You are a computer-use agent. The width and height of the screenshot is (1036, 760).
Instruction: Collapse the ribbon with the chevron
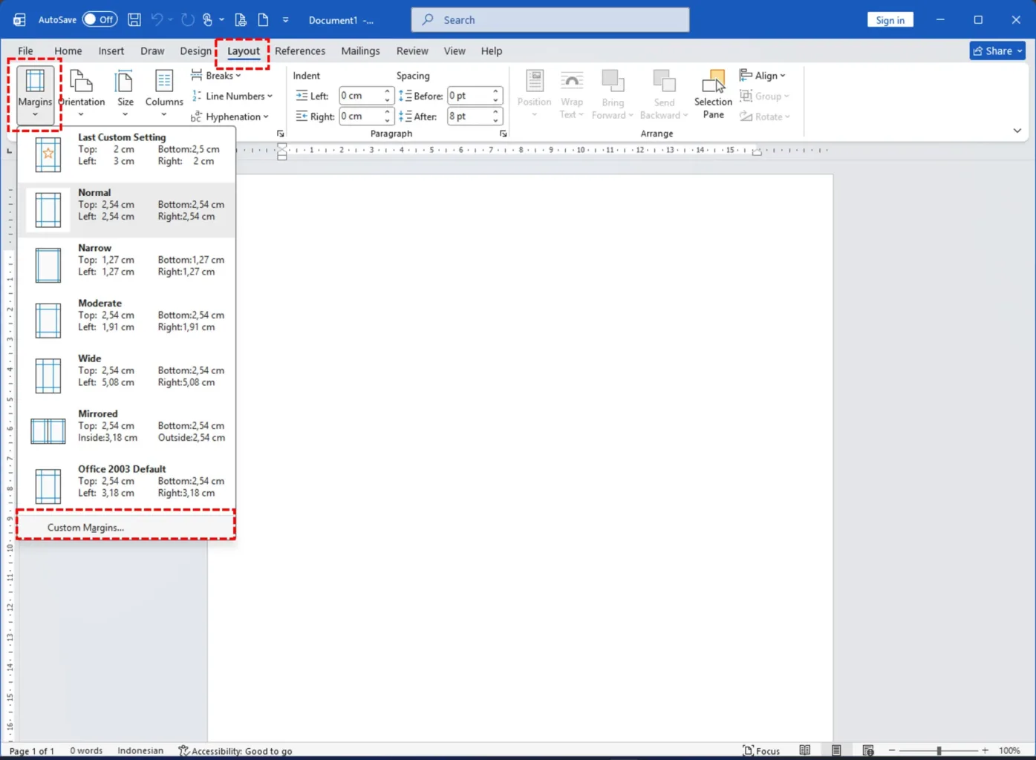coord(1017,131)
